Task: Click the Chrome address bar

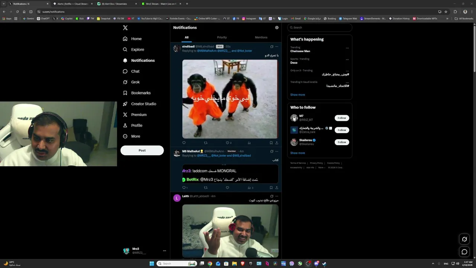Action: [x=238, y=12]
